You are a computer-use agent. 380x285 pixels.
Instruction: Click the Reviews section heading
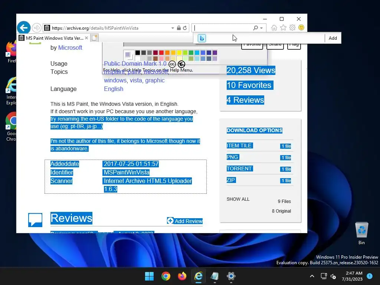pos(71,218)
